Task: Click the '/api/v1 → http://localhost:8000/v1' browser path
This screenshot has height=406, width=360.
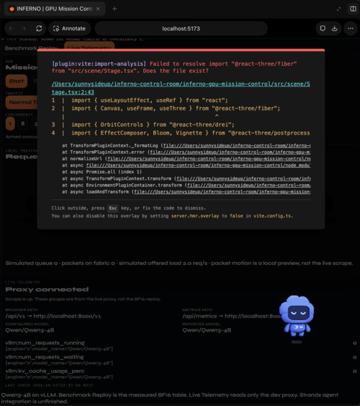Action: (x=53, y=316)
